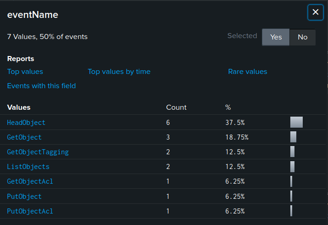Set Selected to No
The height and width of the screenshot is (225, 328).
tap(302, 37)
